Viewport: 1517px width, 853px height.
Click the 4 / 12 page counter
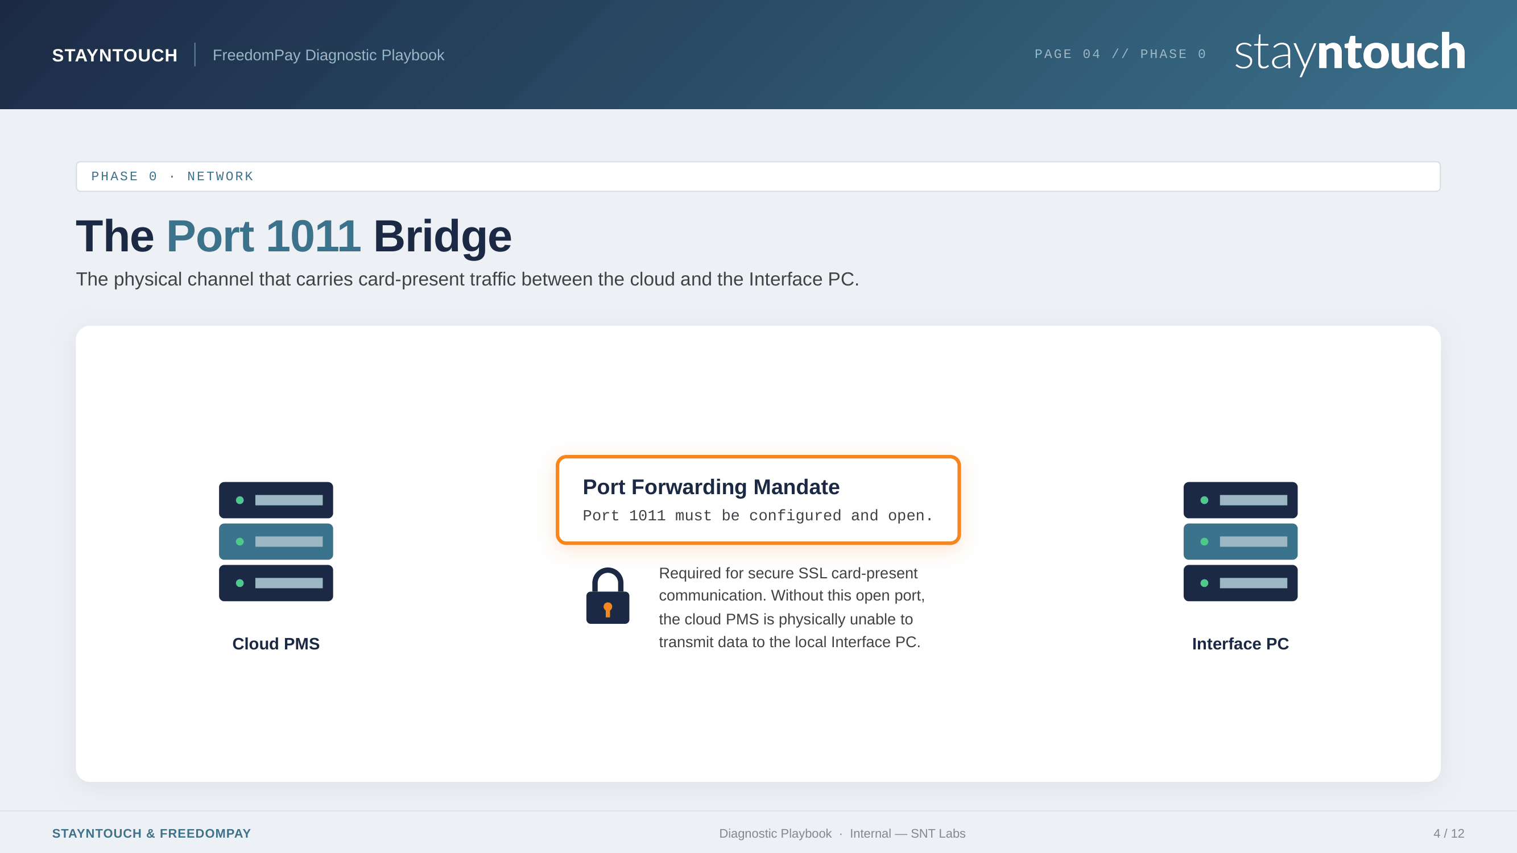click(1448, 833)
